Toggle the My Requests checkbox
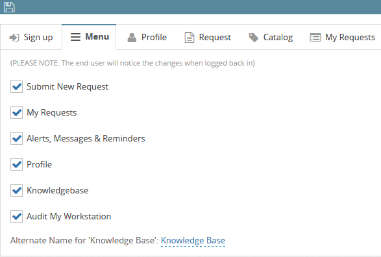The height and width of the screenshot is (257, 381). coord(16,112)
